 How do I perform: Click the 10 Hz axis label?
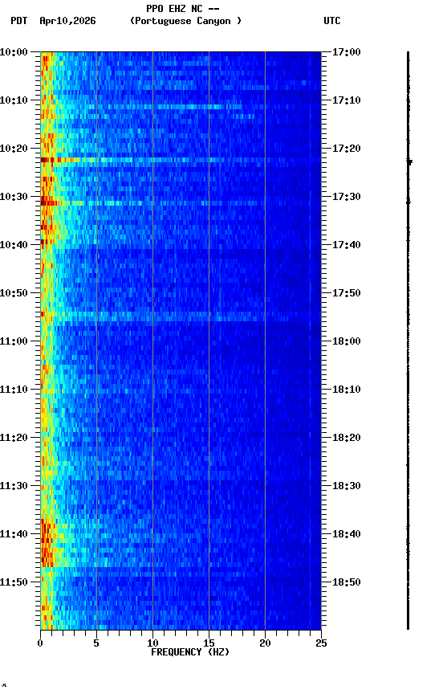[x=152, y=643]
